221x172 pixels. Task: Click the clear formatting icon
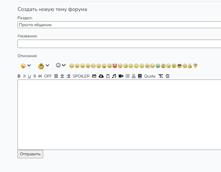pyautogui.click(x=161, y=76)
